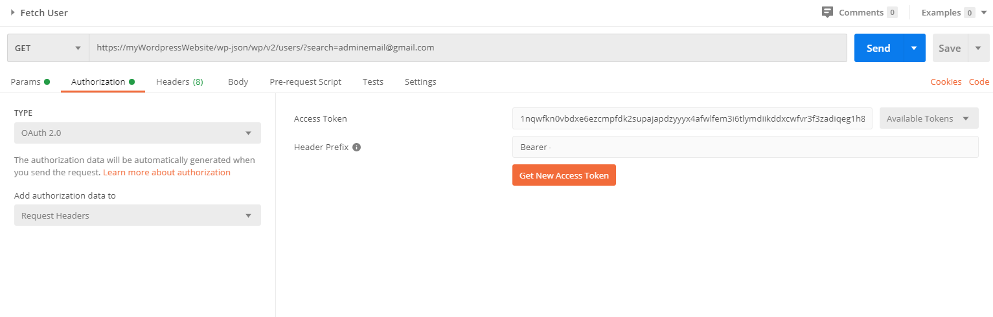The height and width of the screenshot is (317, 993).
Task: Click the Save button
Action: (x=950, y=48)
